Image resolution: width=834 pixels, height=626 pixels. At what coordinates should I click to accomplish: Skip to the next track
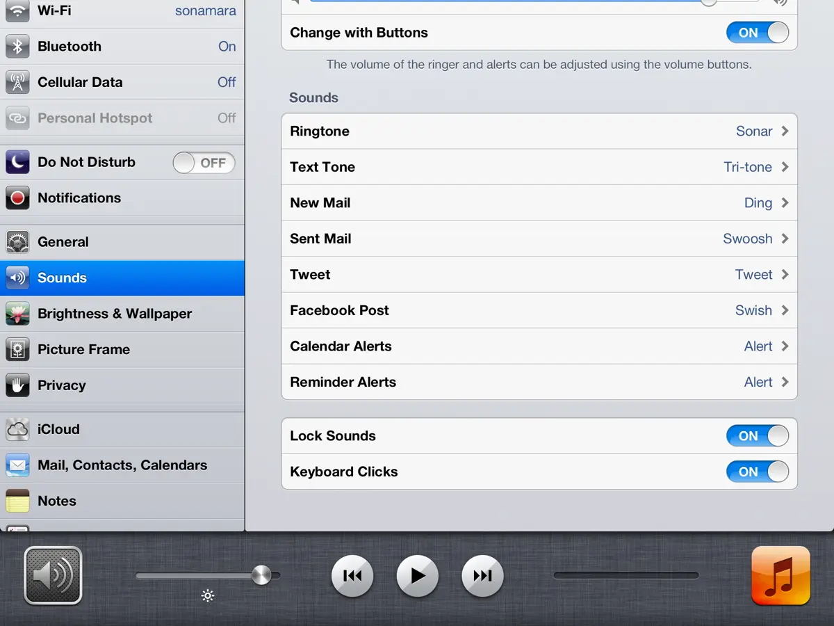482,576
